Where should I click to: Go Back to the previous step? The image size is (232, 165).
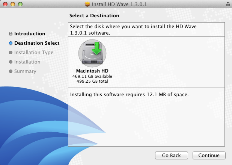[x=172, y=155]
